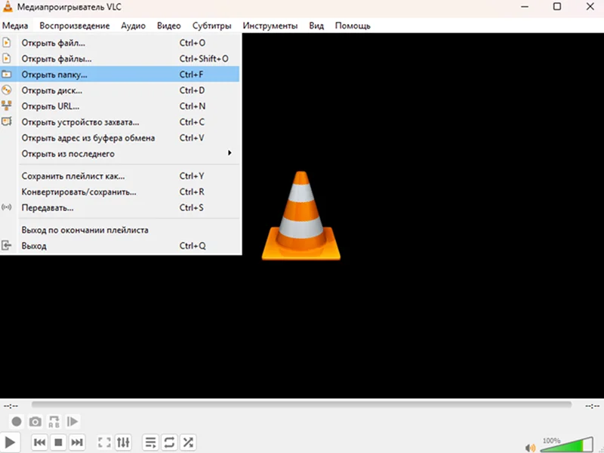Minimize the VLC window
The image size is (604, 453).
tap(525, 7)
